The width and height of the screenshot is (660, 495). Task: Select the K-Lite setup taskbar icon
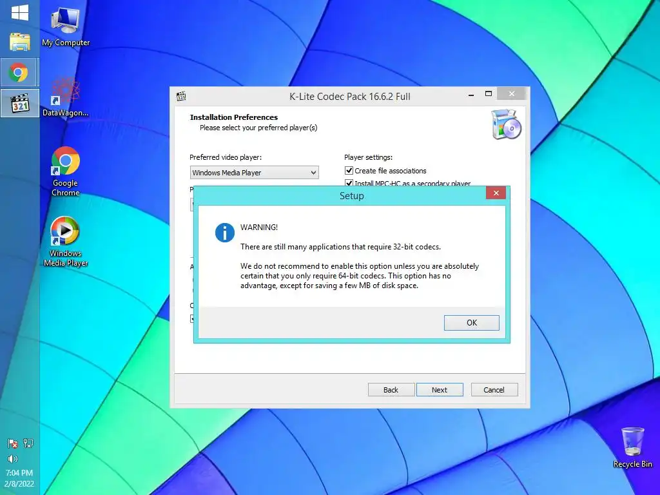click(20, 103)
